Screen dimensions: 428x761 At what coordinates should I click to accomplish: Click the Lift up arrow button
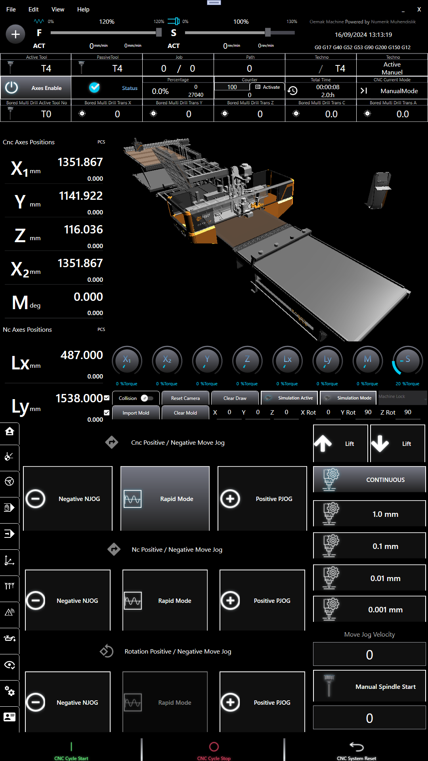[x=340, y=444]
